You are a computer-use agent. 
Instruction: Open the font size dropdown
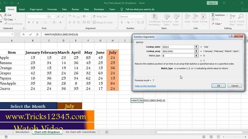55,16
